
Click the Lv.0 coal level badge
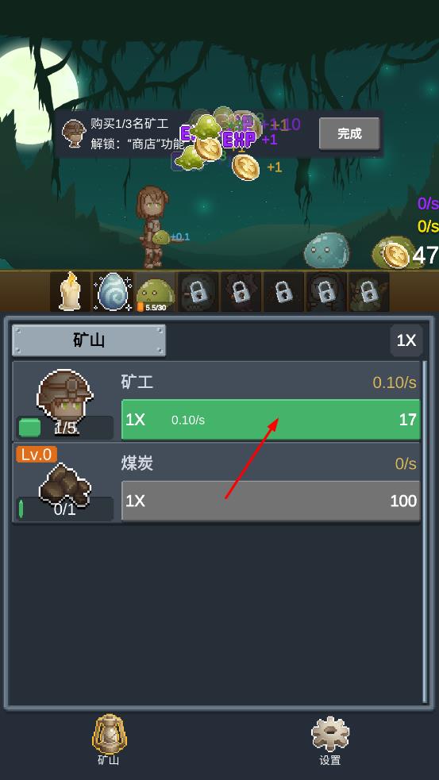point(37,454)
